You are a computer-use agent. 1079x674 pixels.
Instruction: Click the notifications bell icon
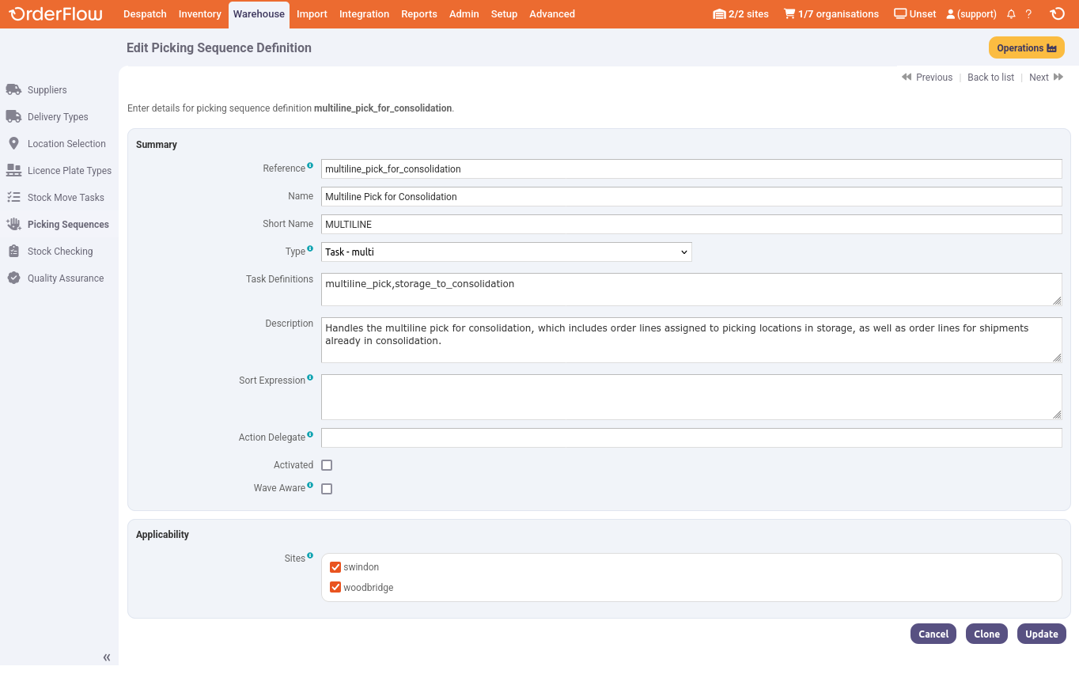(x=1011, y=14)
